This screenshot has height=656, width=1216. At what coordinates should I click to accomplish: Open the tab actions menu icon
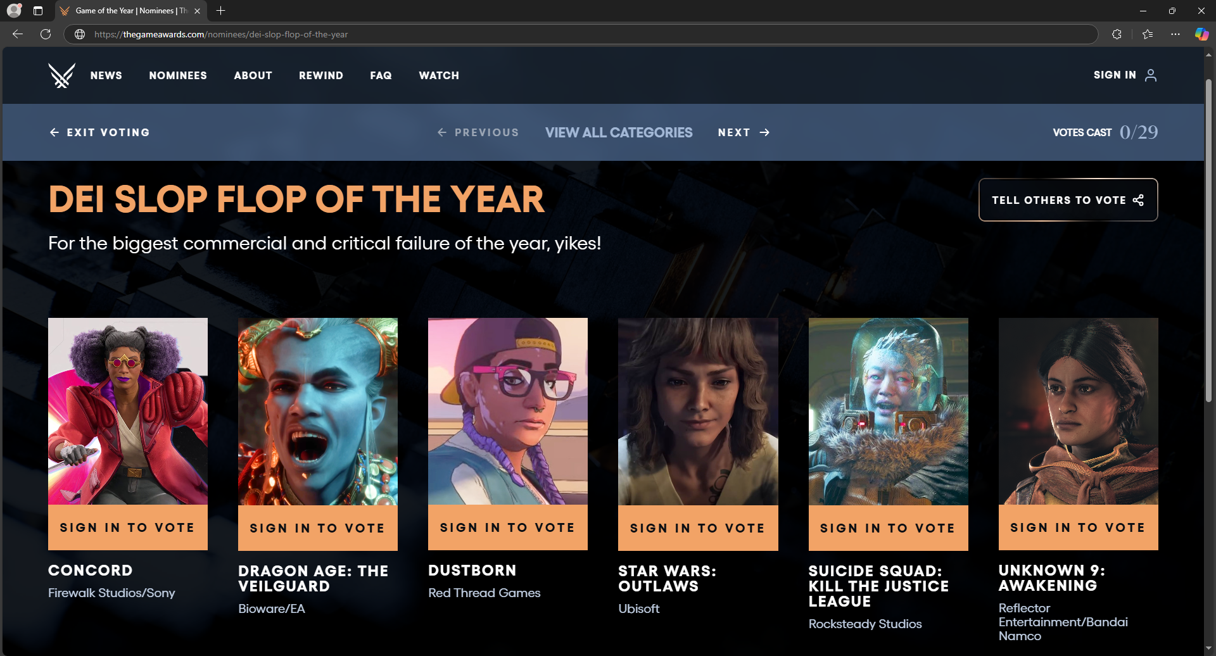[38, 11]
